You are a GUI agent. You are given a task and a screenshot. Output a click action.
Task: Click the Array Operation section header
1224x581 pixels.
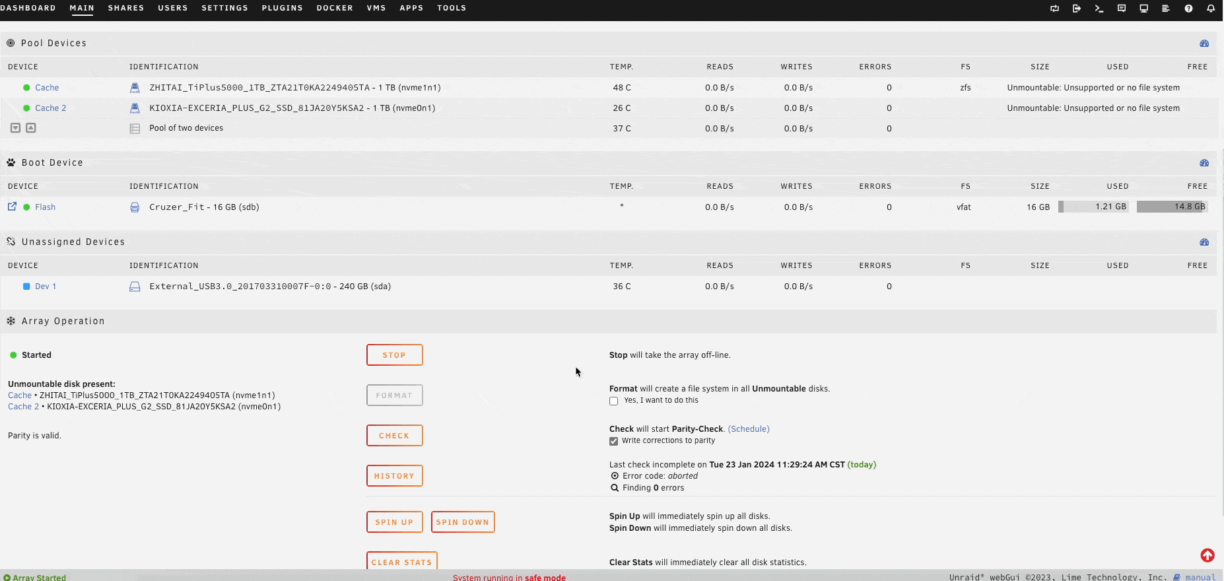pos(608,322)
